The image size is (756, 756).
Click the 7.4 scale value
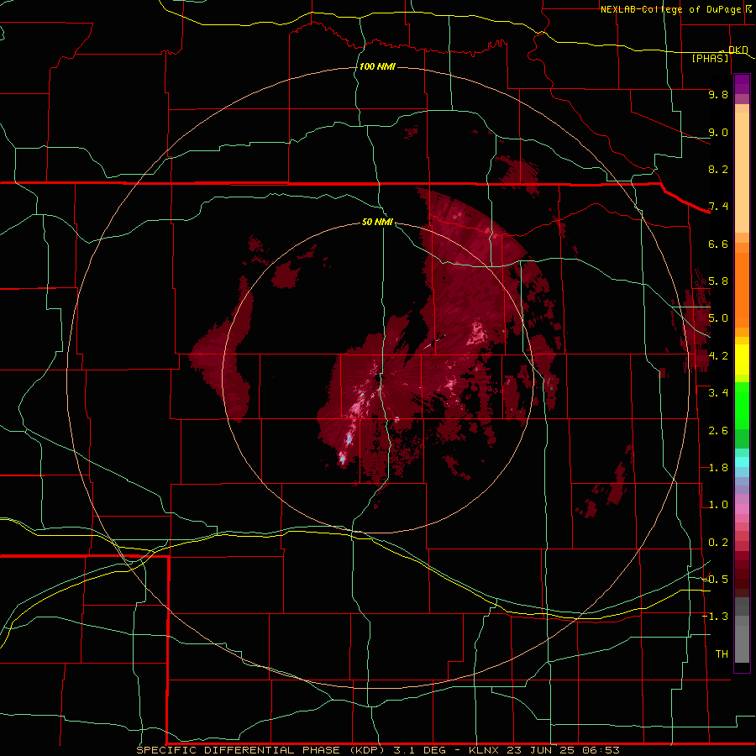click(x=718, y=207)
